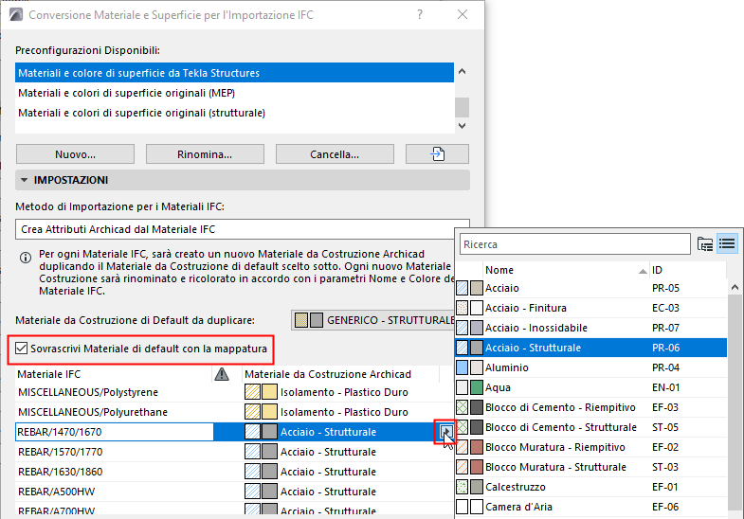This screenshot has height=519, width=744.
Task: Click Materiale IFC column header
Action: pyautogui.click(x=114, y=374)
